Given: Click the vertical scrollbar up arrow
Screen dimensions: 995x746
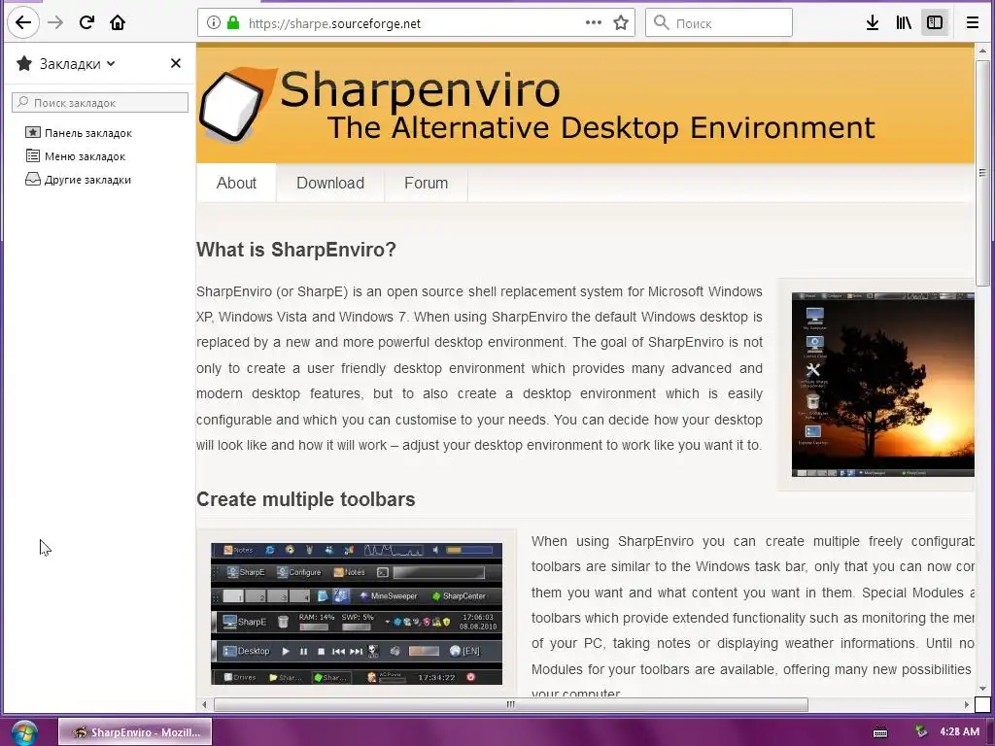Looking at the screenshot, I should pos(983,51).
